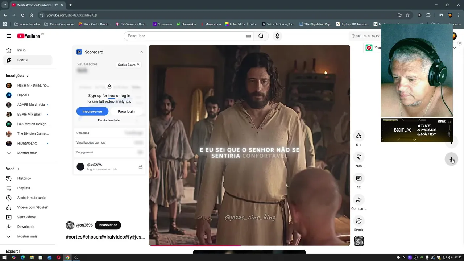464x261 pixels.
Task: Click the Chrome address bar URL
Action: (x=72, y=15)
